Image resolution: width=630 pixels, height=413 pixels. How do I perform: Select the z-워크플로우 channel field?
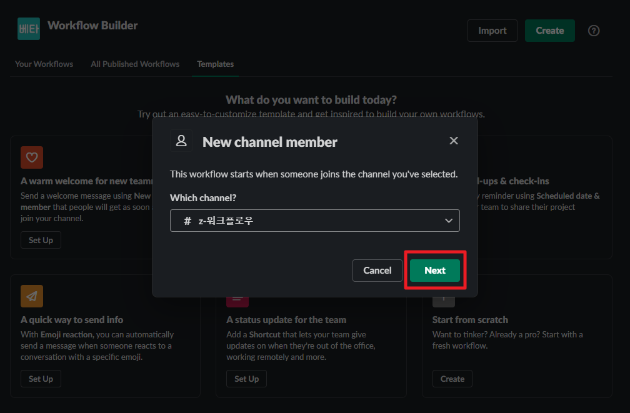[x=314, y=221]
